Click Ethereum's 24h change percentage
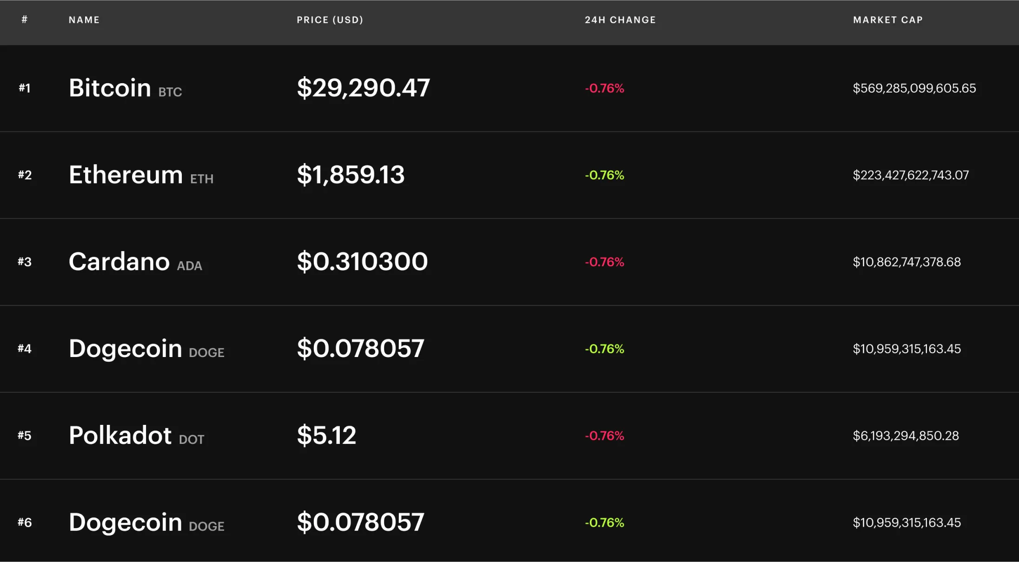The height and width of the screenshot is (562, 1019). (604, 175)
